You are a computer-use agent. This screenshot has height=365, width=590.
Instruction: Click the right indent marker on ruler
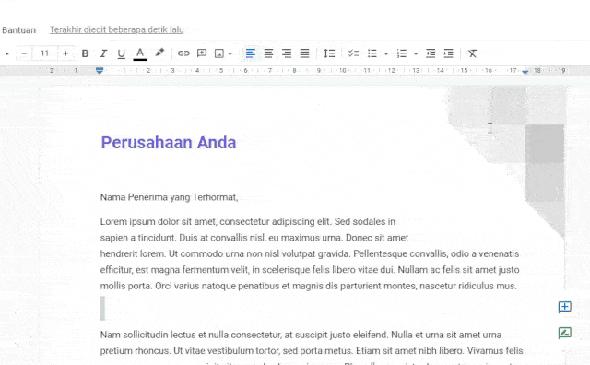(525, 72)
